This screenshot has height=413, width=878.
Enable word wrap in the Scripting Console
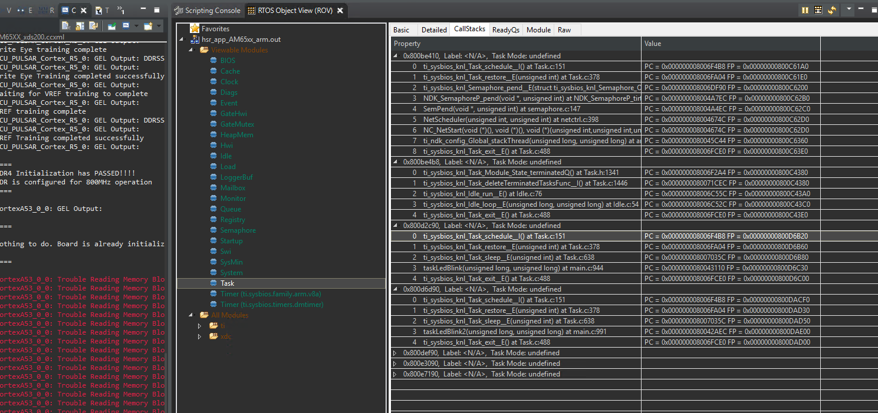click(x=93, y=25)
